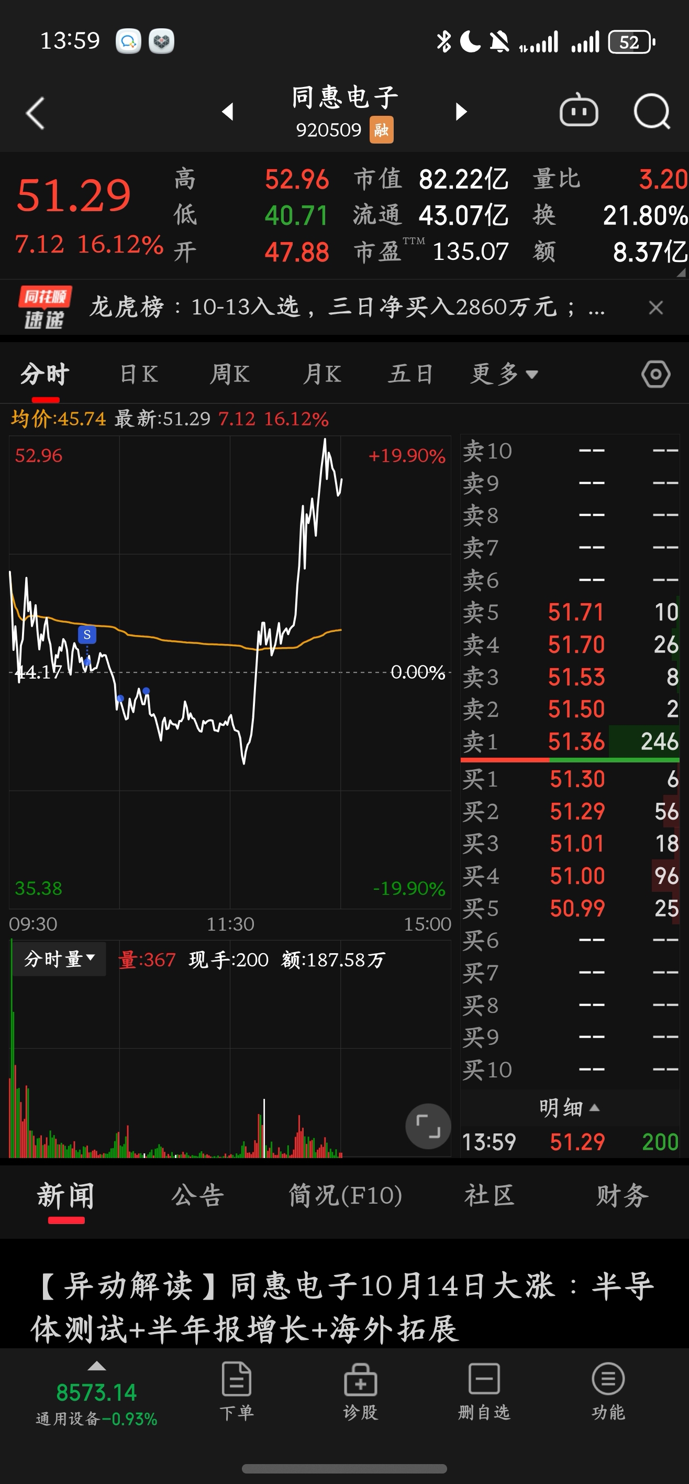Open 诊股 stock diagnosis
Viewport: 689px width, 1484px height.
pyautogui.click(x=360, y=1391)
